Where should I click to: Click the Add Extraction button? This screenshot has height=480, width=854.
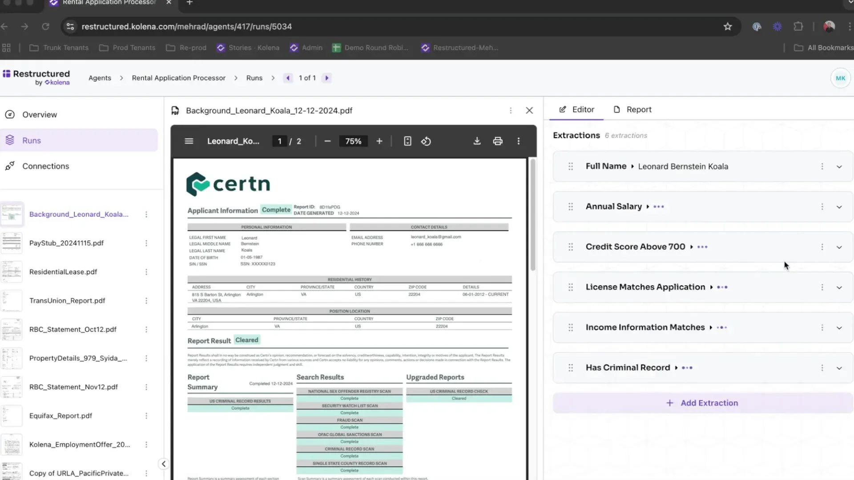703,403
